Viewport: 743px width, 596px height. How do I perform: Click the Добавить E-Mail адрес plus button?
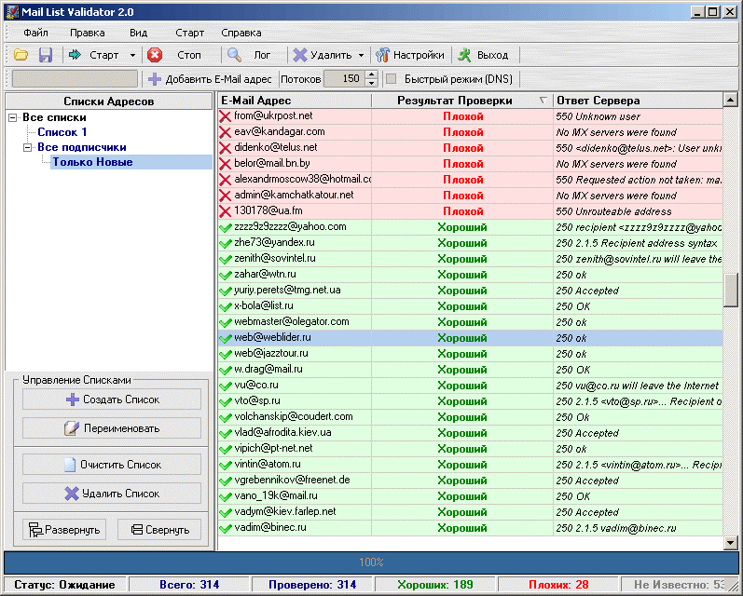(210, 79)
